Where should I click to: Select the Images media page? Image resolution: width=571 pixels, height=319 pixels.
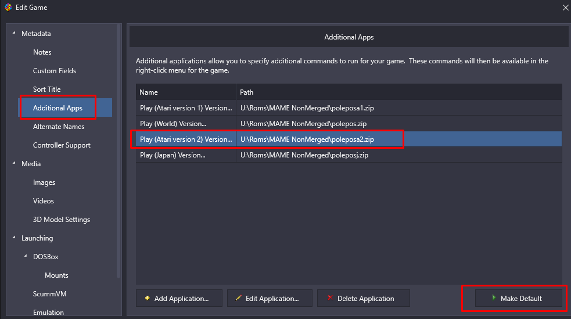44,182
